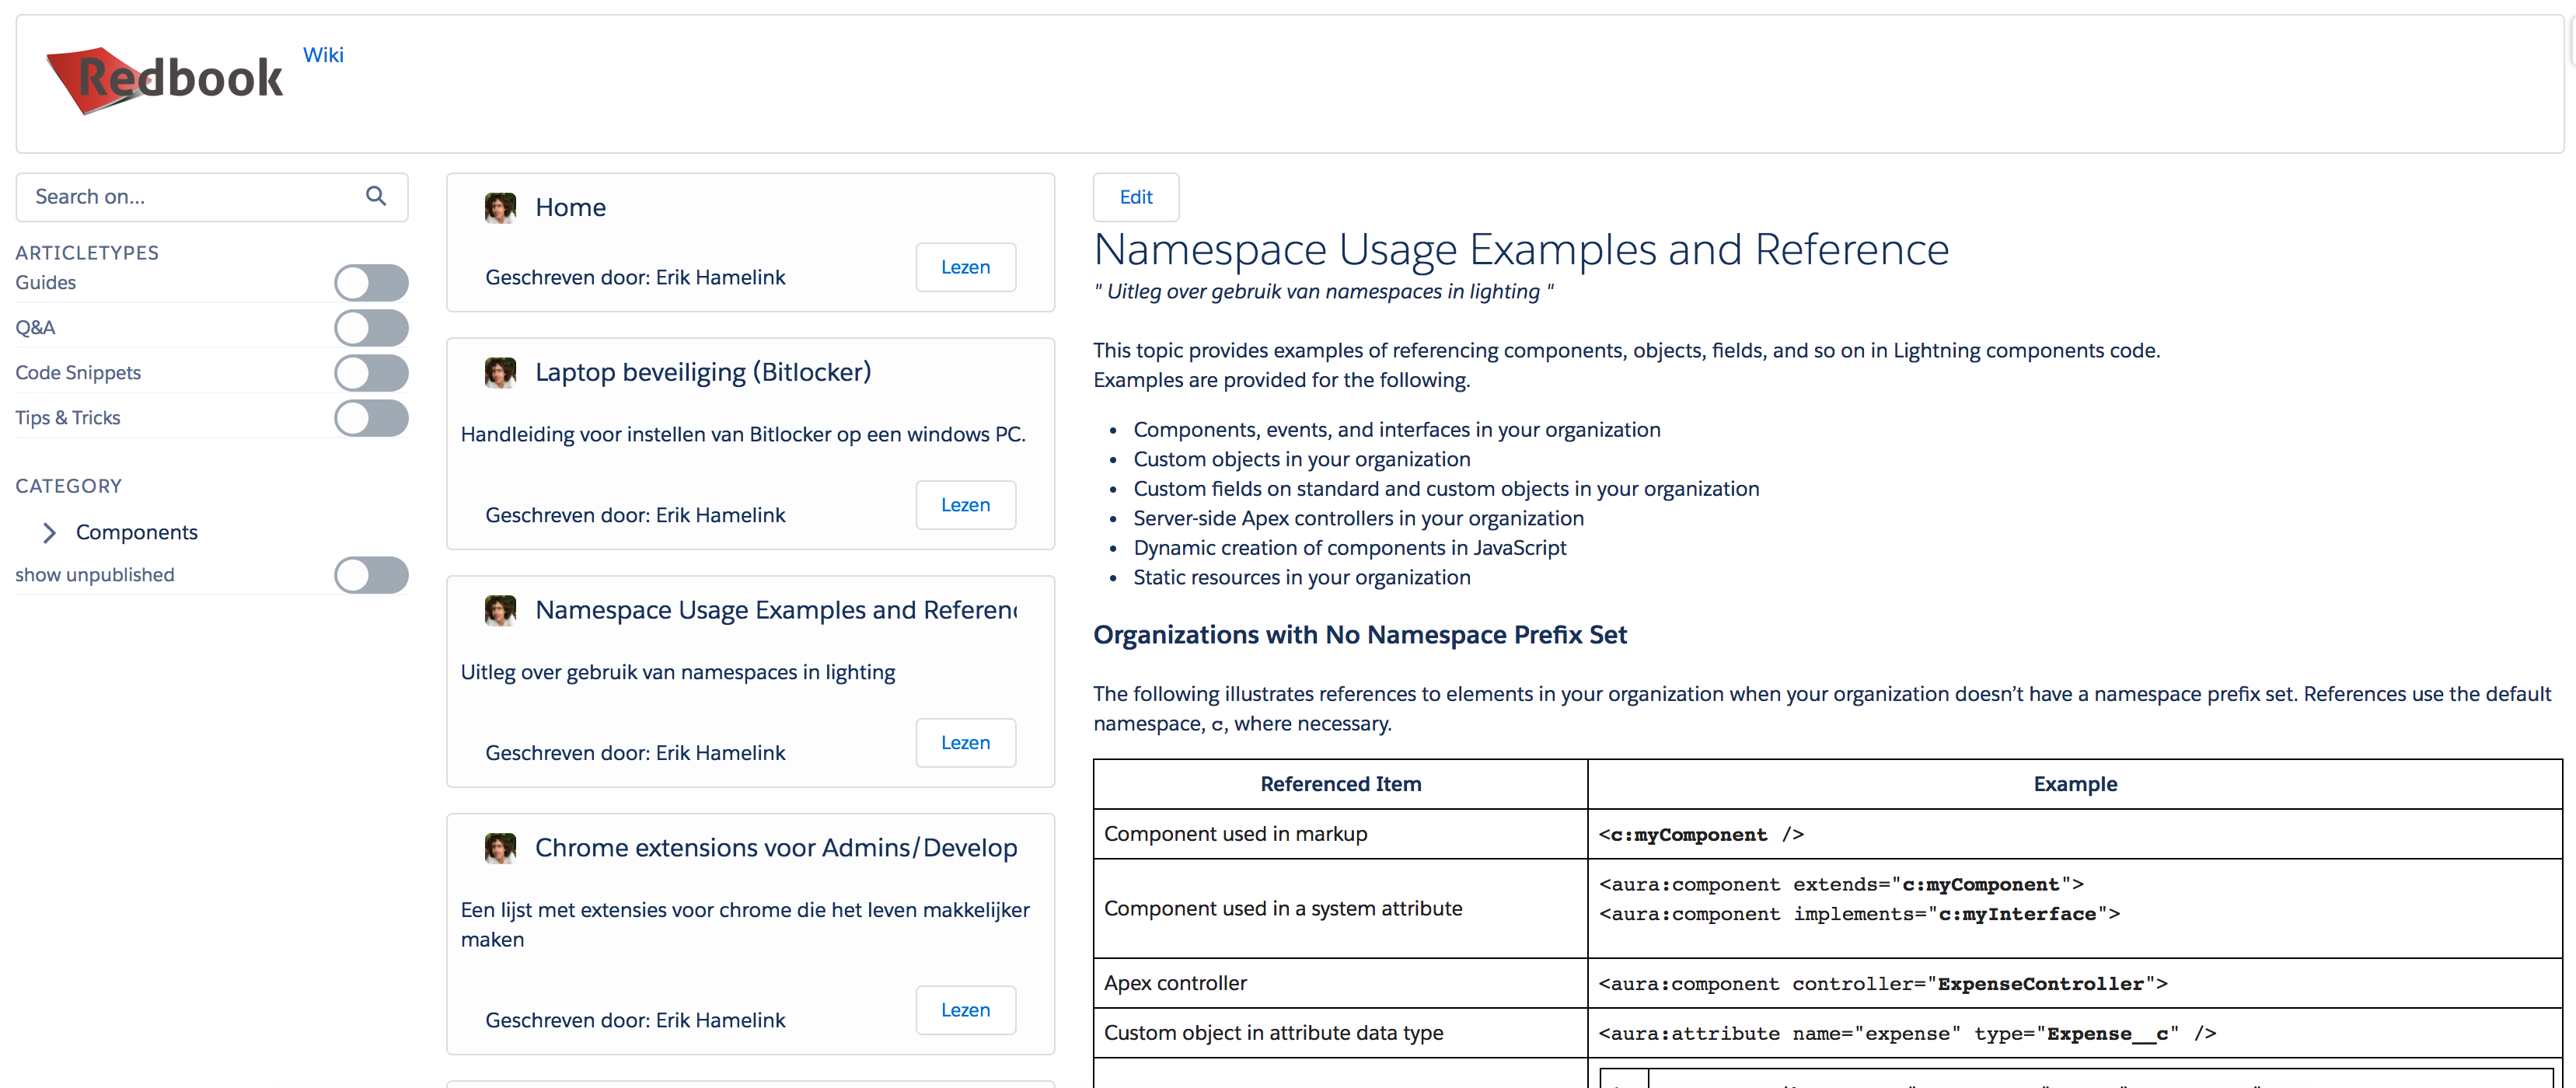Viewport: 2576px width, 1088px height.
Task: Click avatar on Chrome extensions card
Action: click(x=500, y=848)
